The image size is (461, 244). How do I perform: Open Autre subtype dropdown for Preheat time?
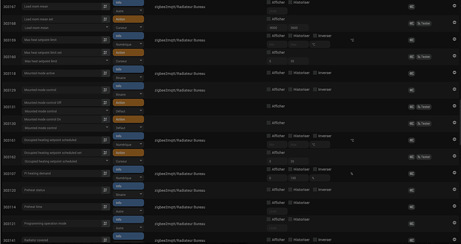coord(128,211)
